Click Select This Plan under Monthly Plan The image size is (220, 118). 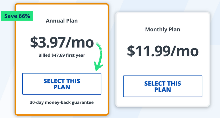click(x=163, y=86)
